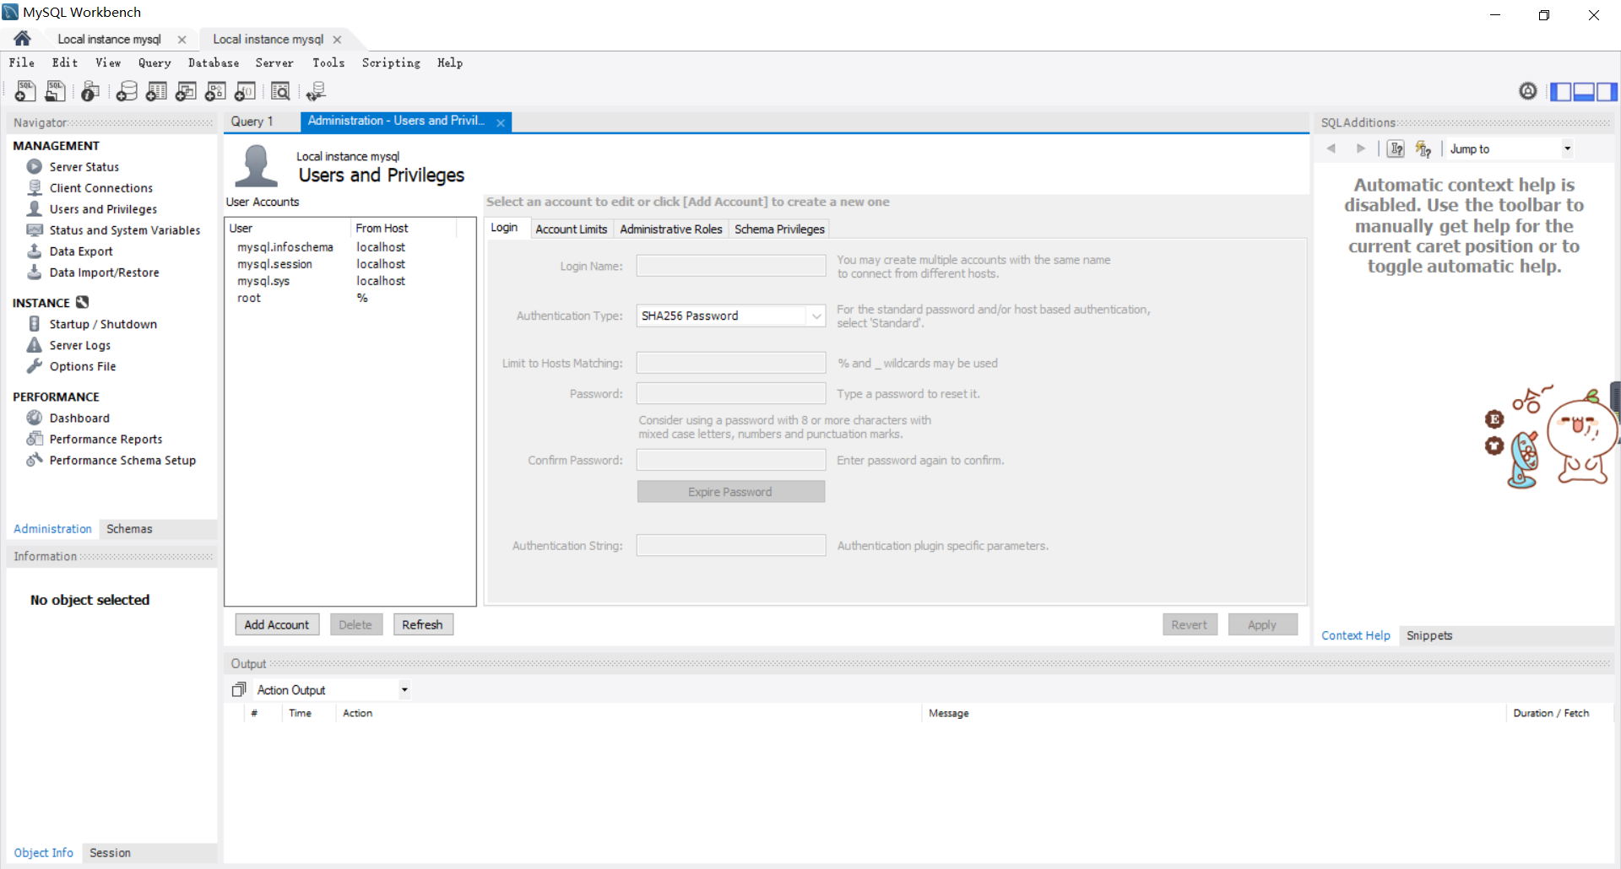Open the Server menu
Screen dimensions: 1621x869
274,62
